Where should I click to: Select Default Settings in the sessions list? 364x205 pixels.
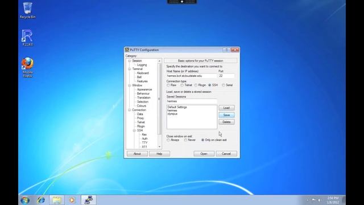click(177, 108)
